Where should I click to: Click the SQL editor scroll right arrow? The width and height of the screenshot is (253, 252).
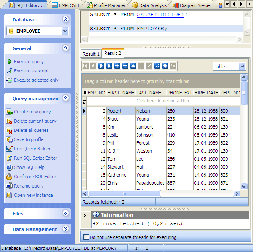[240, 39]
